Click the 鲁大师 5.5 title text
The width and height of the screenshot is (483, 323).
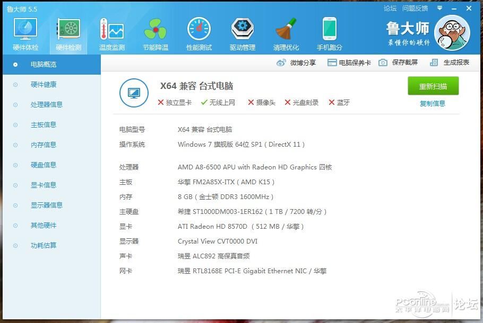tap(22, 9)
